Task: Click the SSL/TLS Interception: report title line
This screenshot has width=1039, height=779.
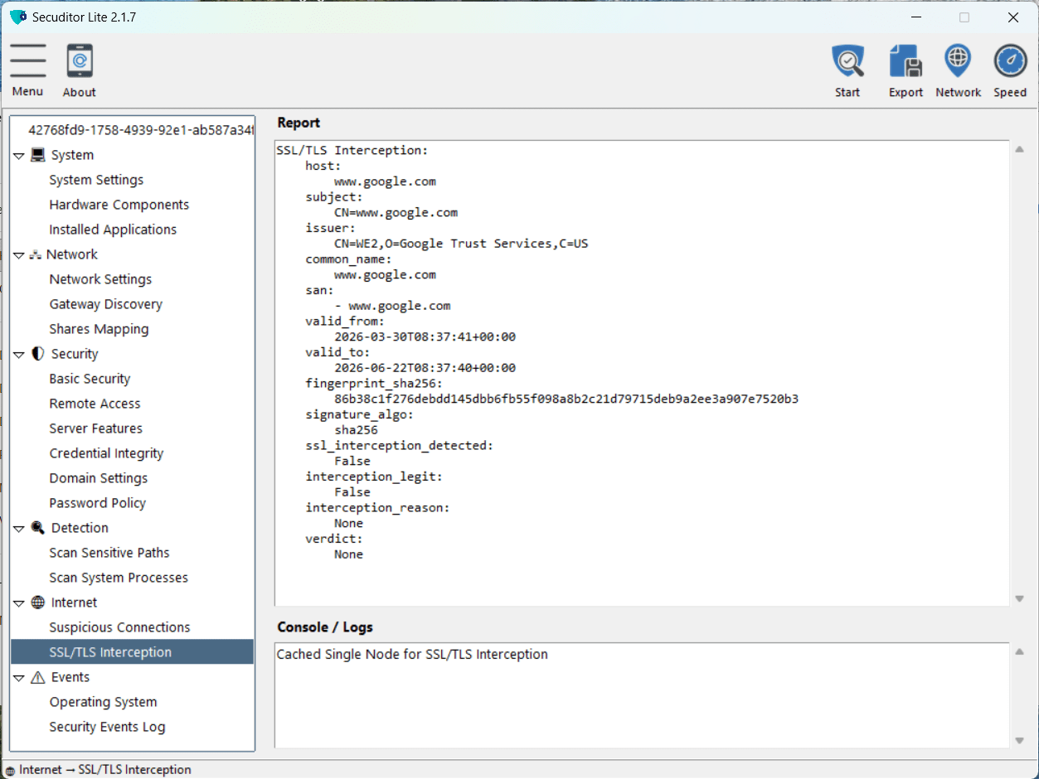Action: click(x=352, y=151)
